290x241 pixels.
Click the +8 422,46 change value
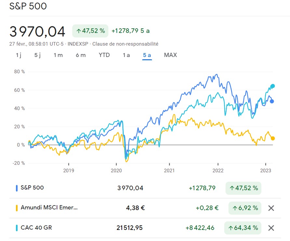pos(200,228)
